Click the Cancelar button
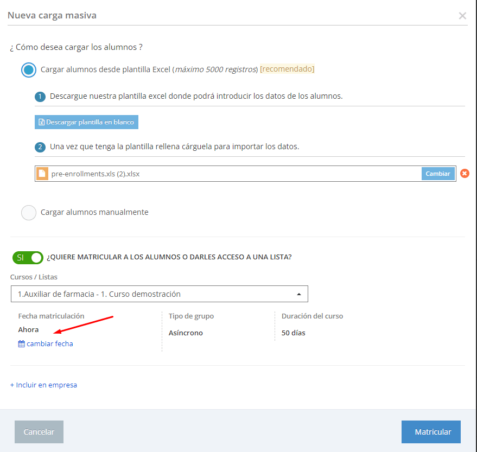This screenshot has width=477, height=452. [39, 432]
